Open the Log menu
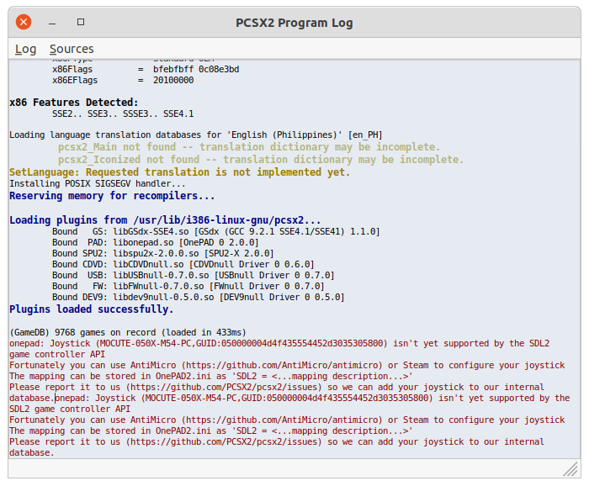589x486 pixels. (x=25, y=49)
